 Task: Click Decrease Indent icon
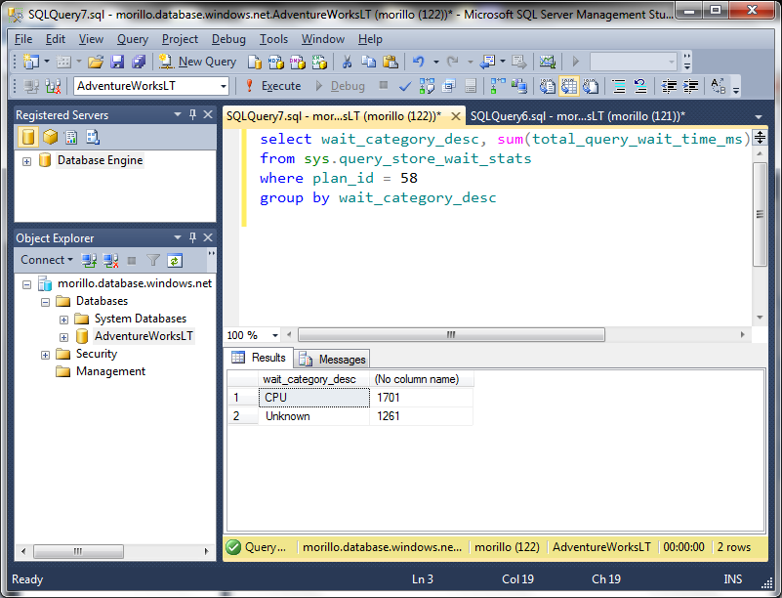[669, 86]
